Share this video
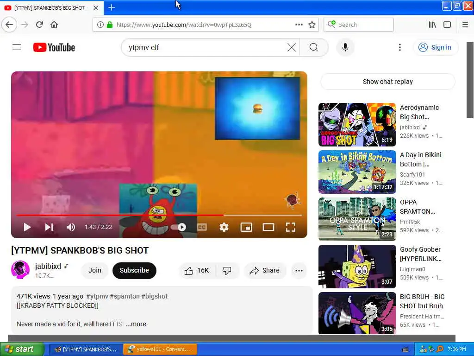This screenshot has width=474, height=356. pyautogui.click(x=264, y=270)
